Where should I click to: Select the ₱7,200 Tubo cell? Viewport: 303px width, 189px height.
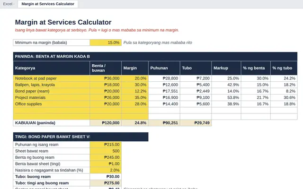point(196,78)
